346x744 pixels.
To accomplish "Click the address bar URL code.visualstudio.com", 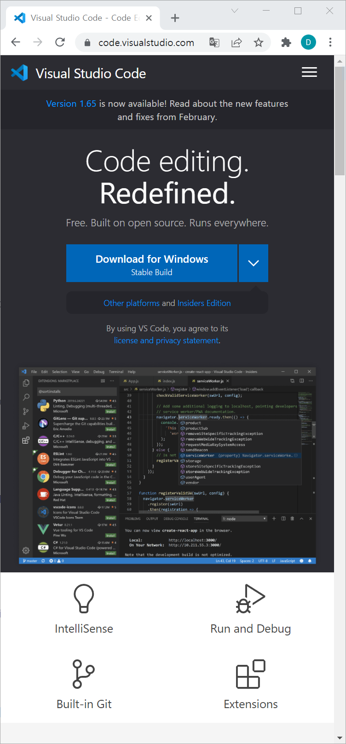I will click(146, 43).
